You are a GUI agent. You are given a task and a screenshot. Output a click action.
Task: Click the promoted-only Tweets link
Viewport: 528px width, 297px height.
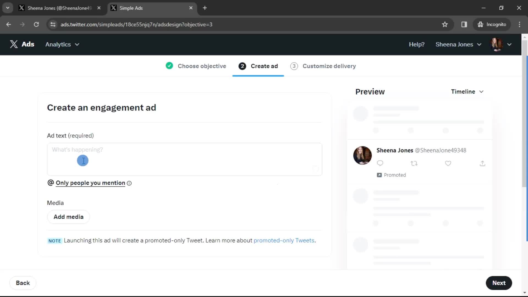pos(284,240)
